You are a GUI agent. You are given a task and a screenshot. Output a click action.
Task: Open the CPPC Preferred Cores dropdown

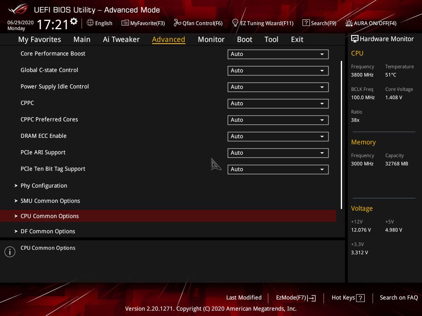(278, 120)
